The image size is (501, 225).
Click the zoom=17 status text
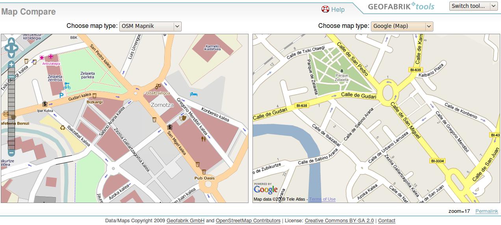pyautogui.click(x=459, y=211)
